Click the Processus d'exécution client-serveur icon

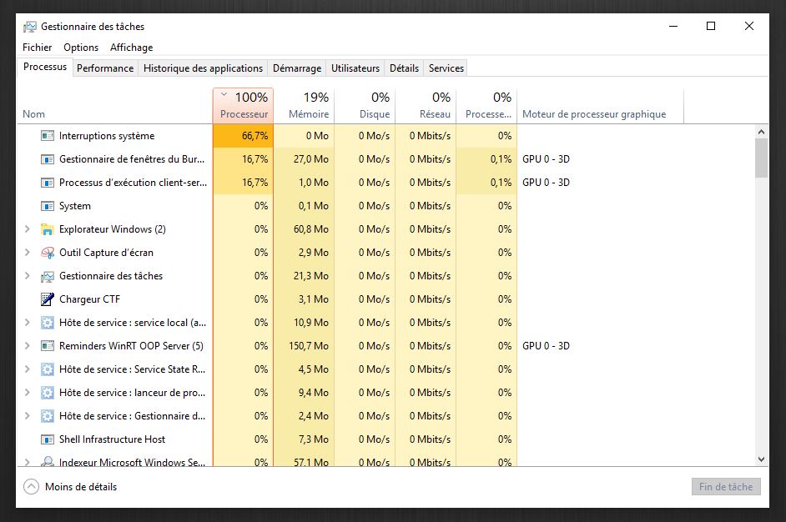click(x=47, y=183)
